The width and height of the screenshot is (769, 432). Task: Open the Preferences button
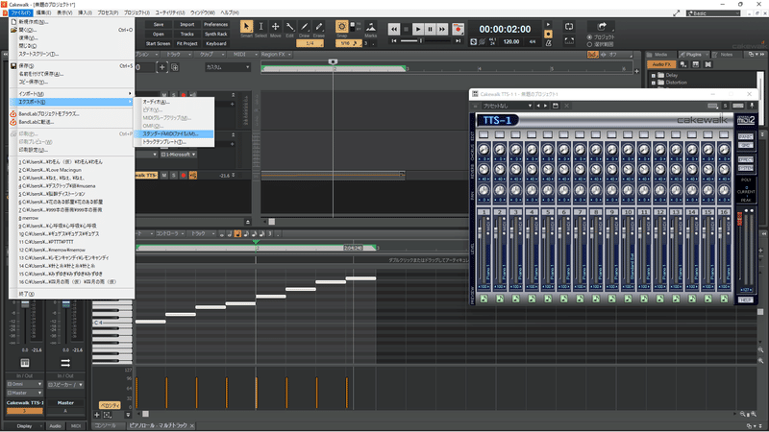pos(215,25)
